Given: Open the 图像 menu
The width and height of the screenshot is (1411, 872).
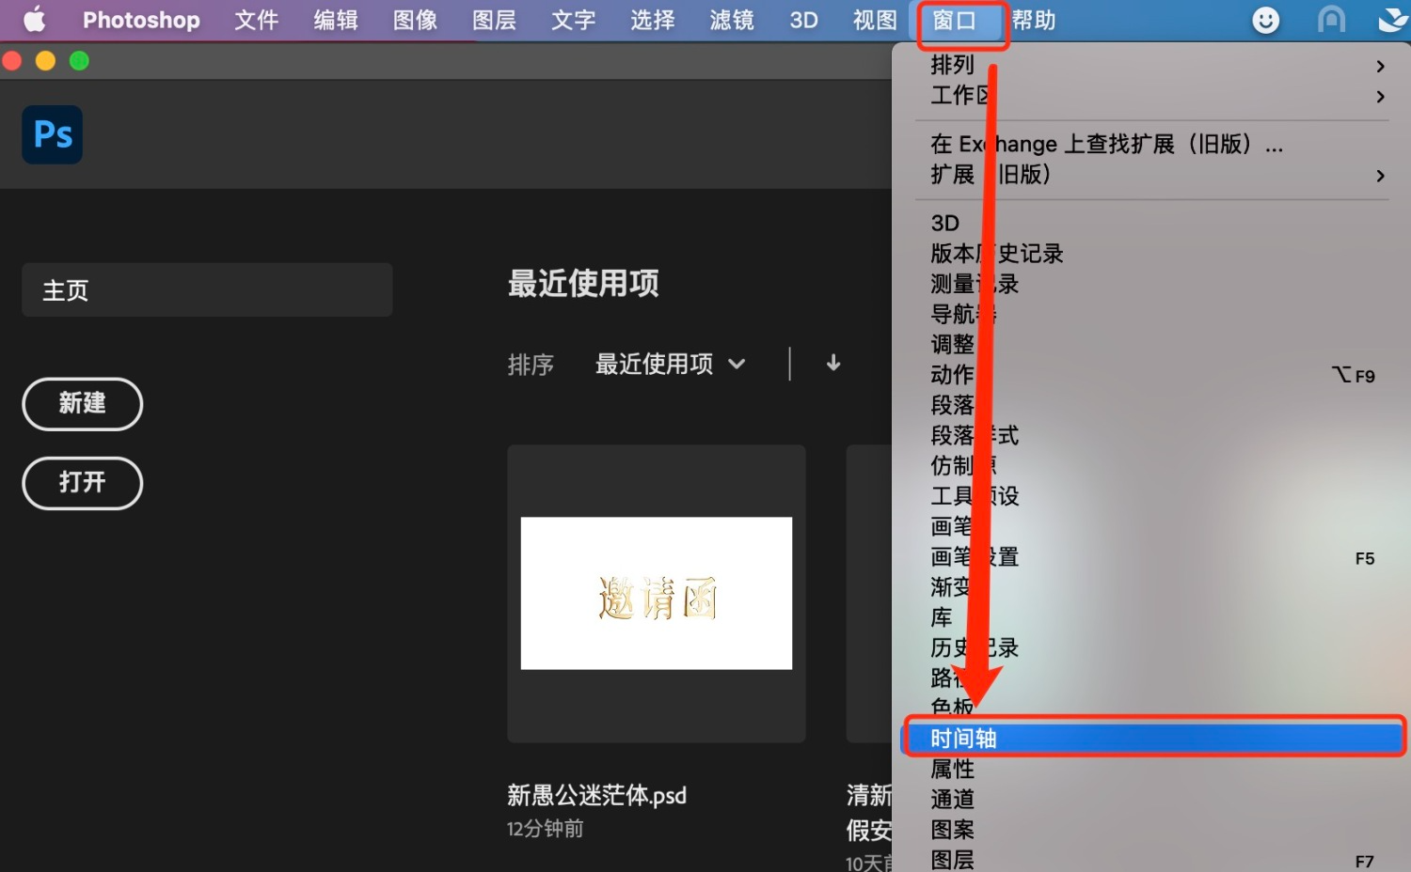Looking at the screenshot, I should pos(415,20).
